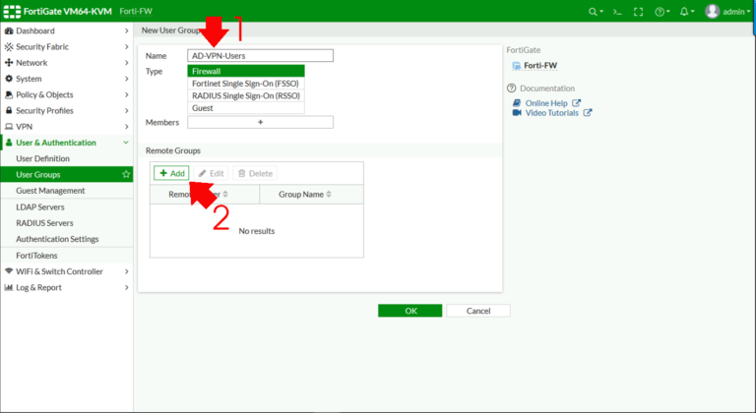Screen dimensions: 756x413
Task: Expand the Dashboard menu chevron
Action: pyautogui.click(x=126, y=30)
